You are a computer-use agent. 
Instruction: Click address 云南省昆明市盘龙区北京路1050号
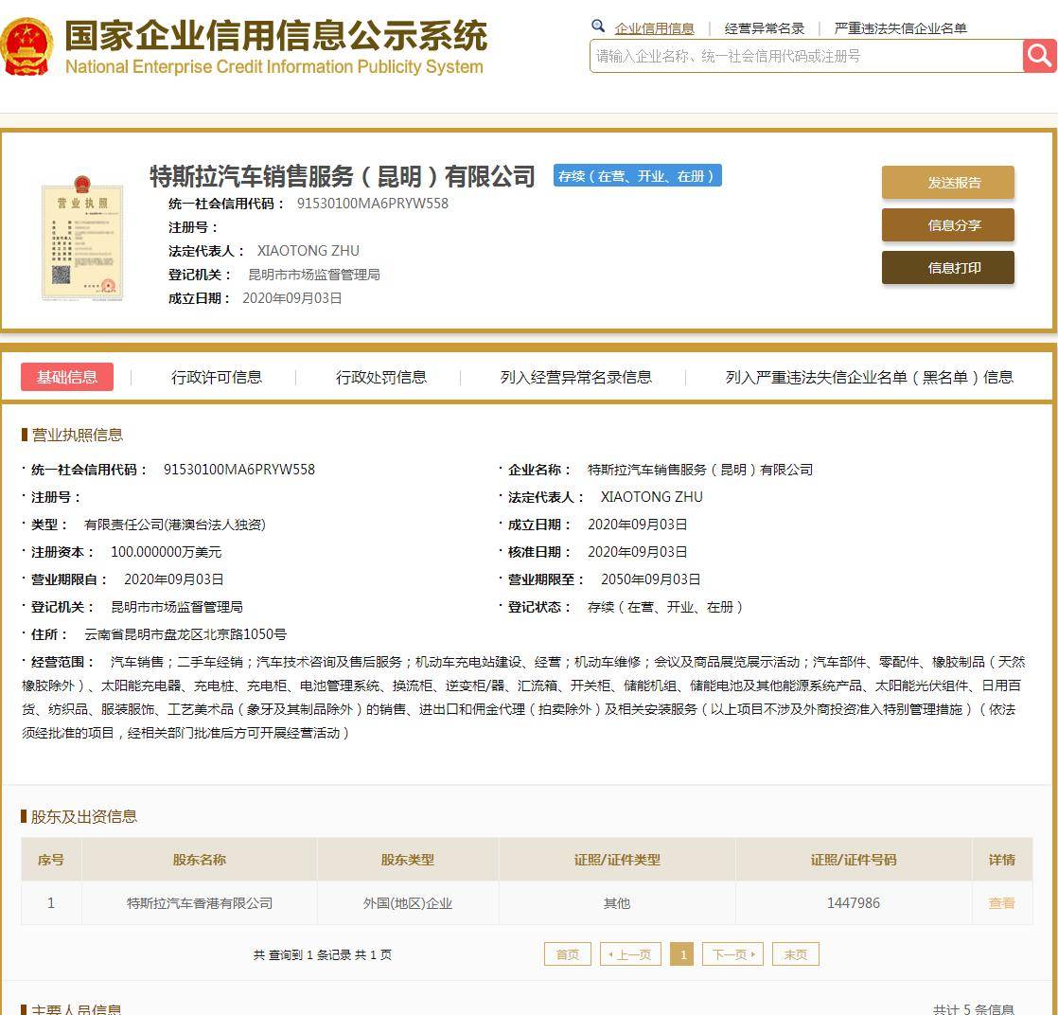click(x=185, y=634)
